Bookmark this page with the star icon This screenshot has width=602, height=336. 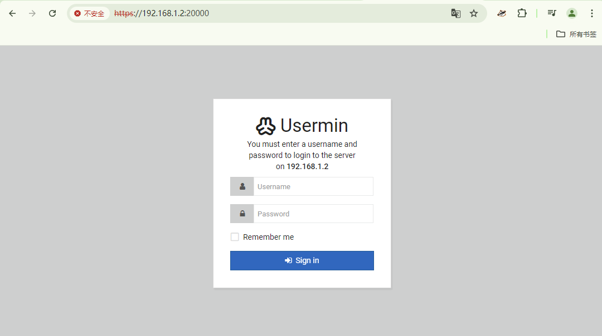coord(474,13)
